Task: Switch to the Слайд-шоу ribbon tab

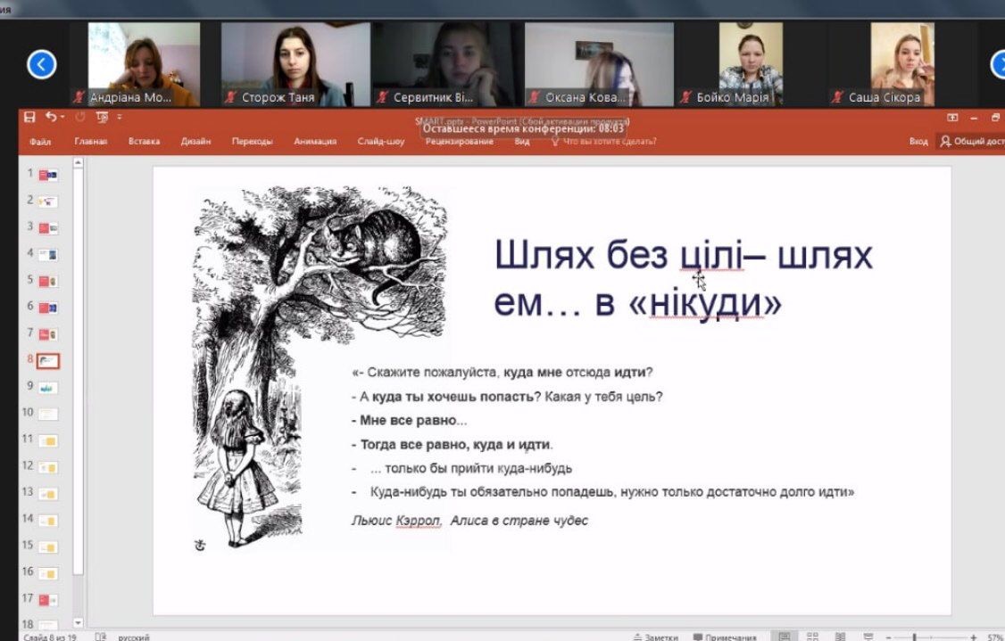Action: tap(381, 142)
